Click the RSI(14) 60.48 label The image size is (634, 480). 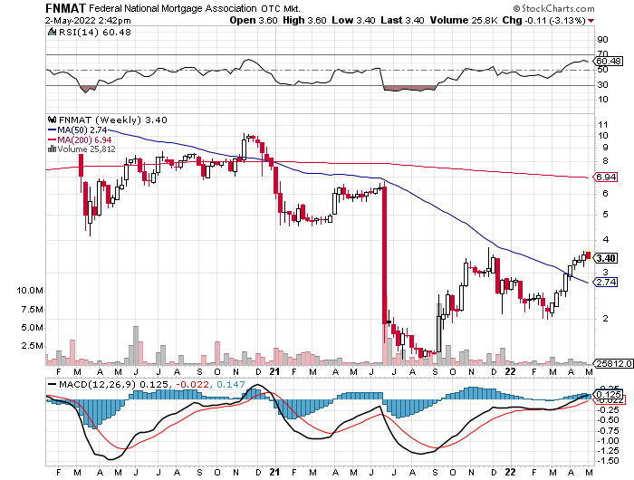(x=94, y=33)
